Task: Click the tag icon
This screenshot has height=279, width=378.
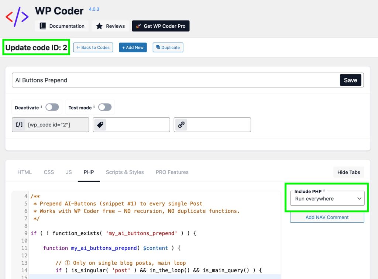Action: click(100, 125)
